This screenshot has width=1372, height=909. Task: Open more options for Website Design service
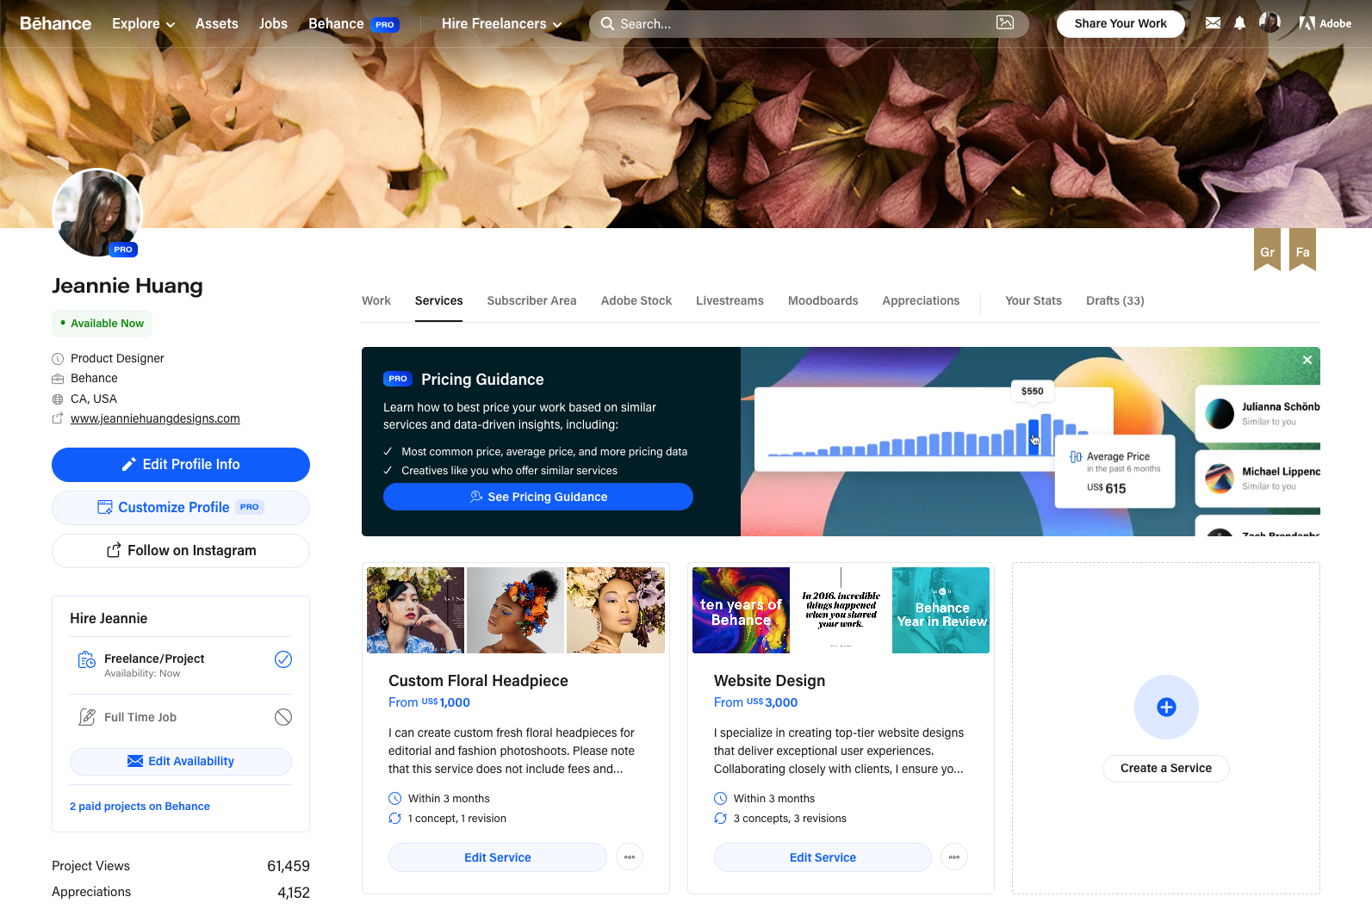pos(954,857)
